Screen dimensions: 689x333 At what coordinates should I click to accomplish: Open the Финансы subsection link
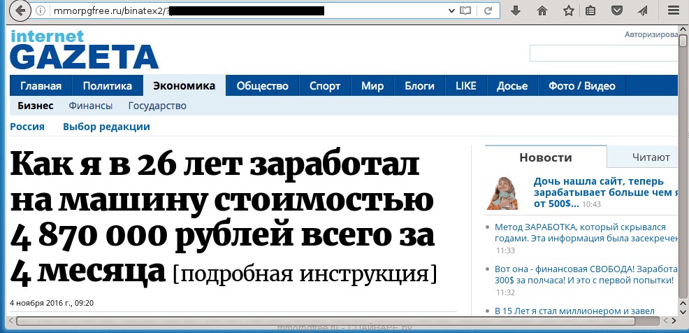tap(90, 106)
